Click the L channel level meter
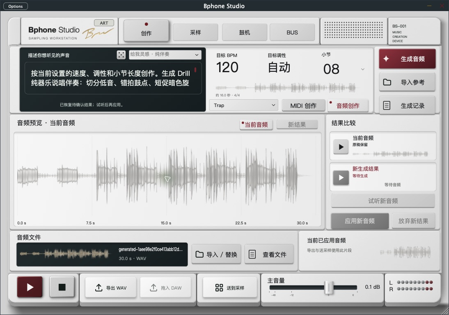 coord(415,282)
